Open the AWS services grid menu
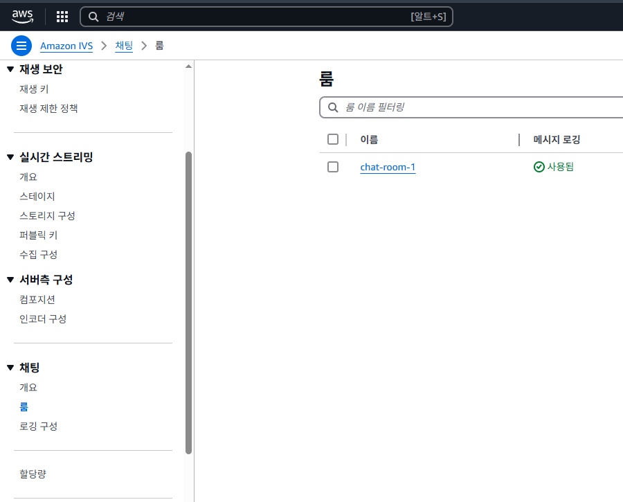Image resolution: width=623 pixels, height=502 pixels. pyautogui.click(x=62, y=17)
